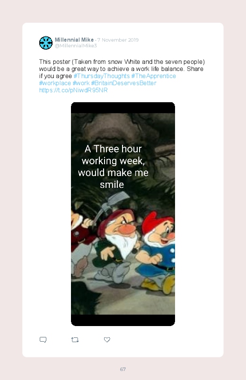
Task: Click the 'A Three hour working week' caption
Action: (113, 167)
